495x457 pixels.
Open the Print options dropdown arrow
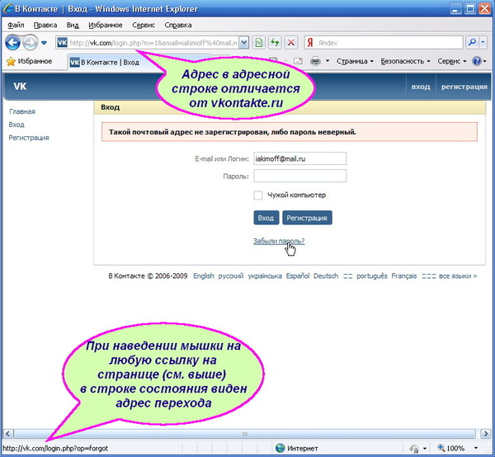click(x=328, y=60)
